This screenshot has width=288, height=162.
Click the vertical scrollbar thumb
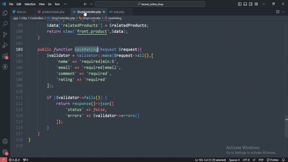tap(287, 126)
